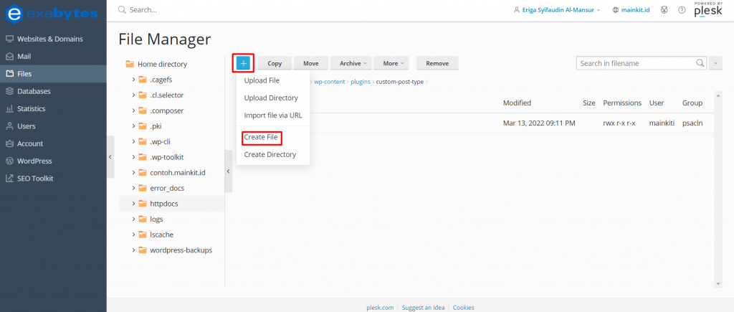Click the Plesk logo
Viewport: 734px width, 312px height.
(708, 10)
